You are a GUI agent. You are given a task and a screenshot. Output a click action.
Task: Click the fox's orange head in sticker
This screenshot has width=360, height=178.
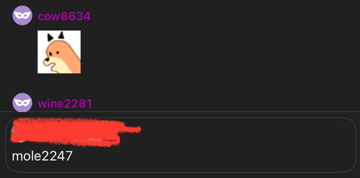[54, 49]
